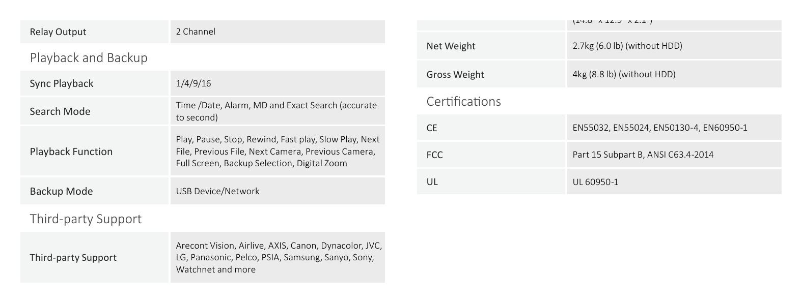
Task: Click the Play, Pause, Stop playback description text
Action: (278, 151)
